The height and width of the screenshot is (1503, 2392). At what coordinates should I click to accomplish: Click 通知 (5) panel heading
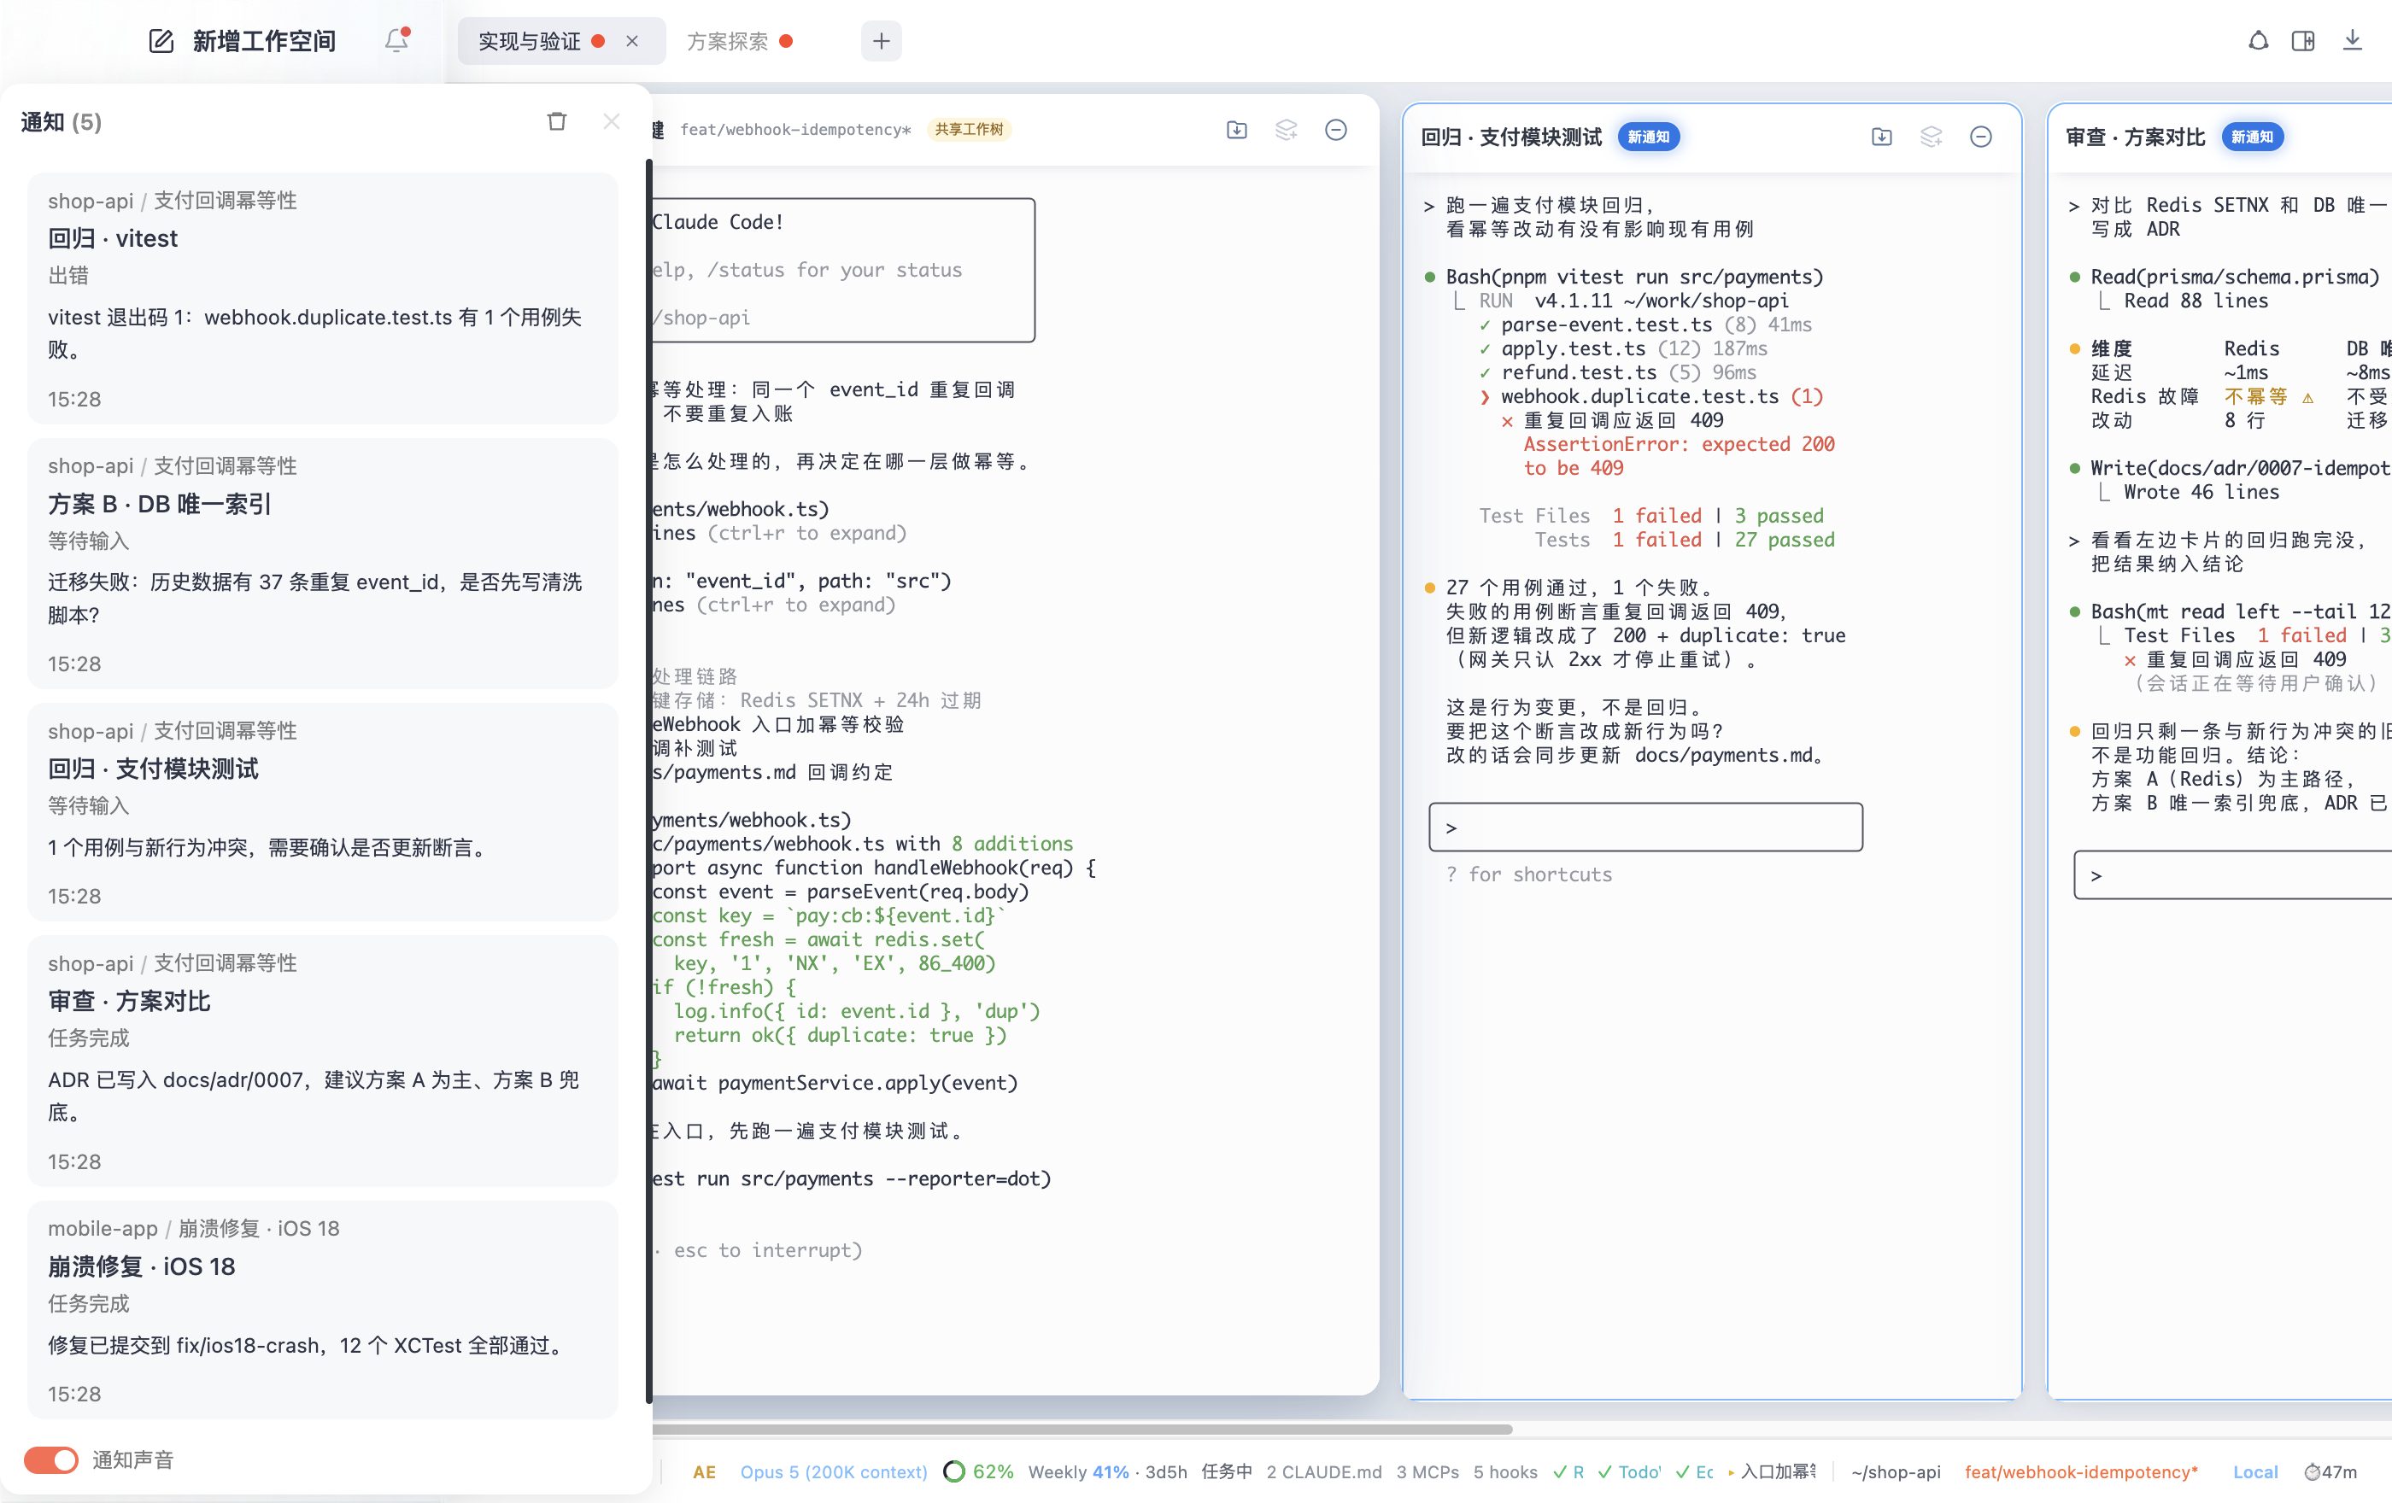(x=61, y=121)
